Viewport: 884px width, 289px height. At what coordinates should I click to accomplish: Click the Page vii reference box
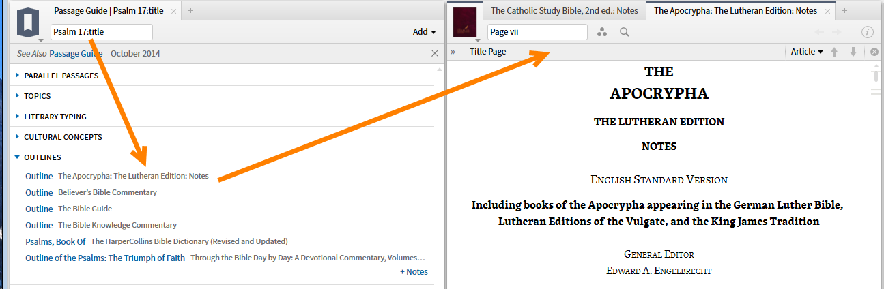[537, 32]
